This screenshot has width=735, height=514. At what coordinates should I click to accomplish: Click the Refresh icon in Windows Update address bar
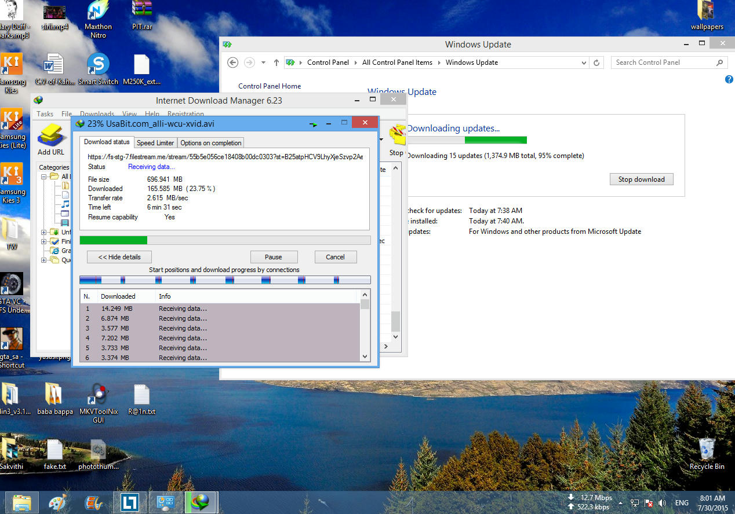pos(598,63)
